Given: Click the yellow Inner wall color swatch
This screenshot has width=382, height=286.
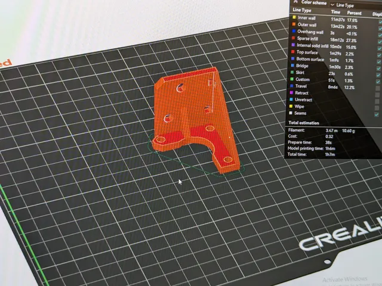Looking at the screenshot, I should 294,17.
